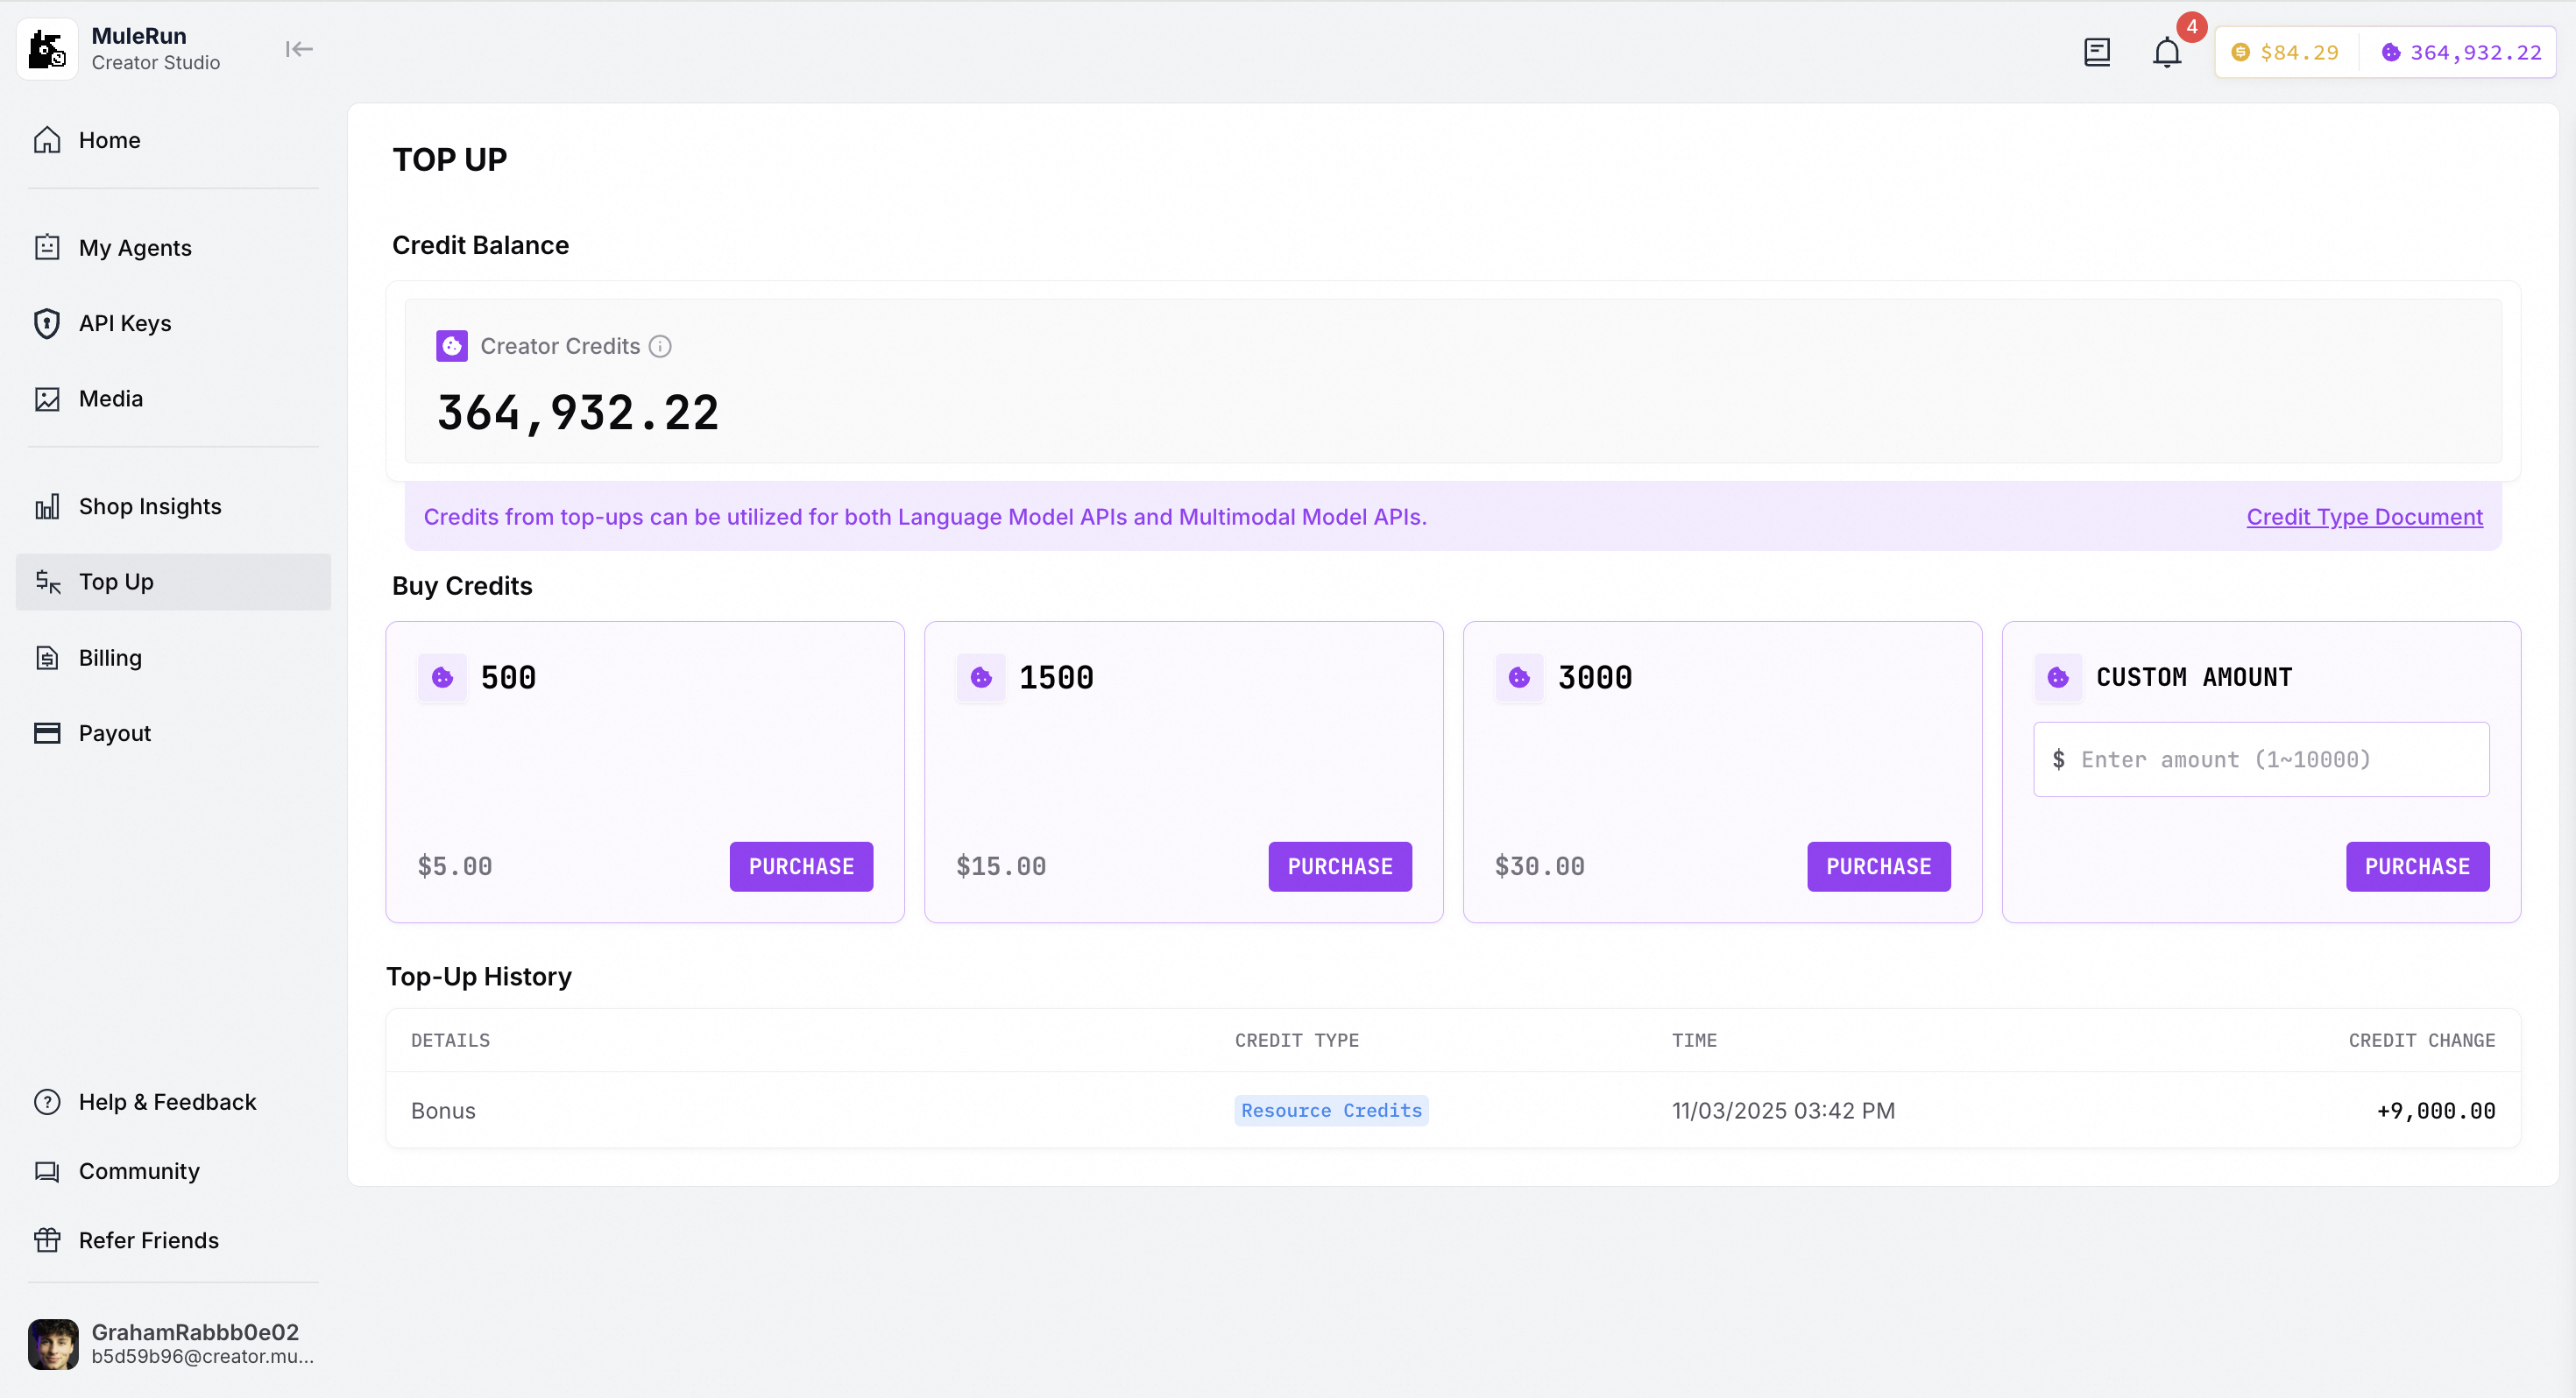Image resolution: width=2576 pixels, height=1398 pixels.
Task: Open the Payout page
Action: click(115, 733)
